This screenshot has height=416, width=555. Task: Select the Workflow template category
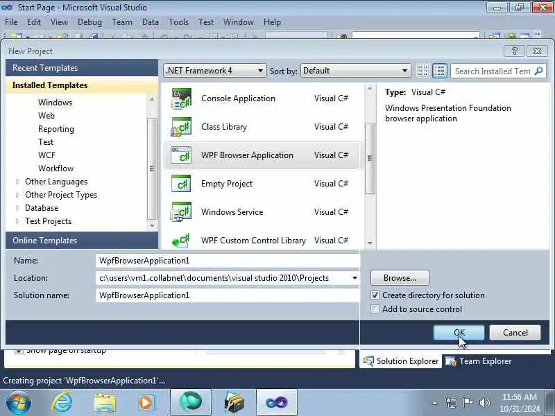[x=56, y=168]
